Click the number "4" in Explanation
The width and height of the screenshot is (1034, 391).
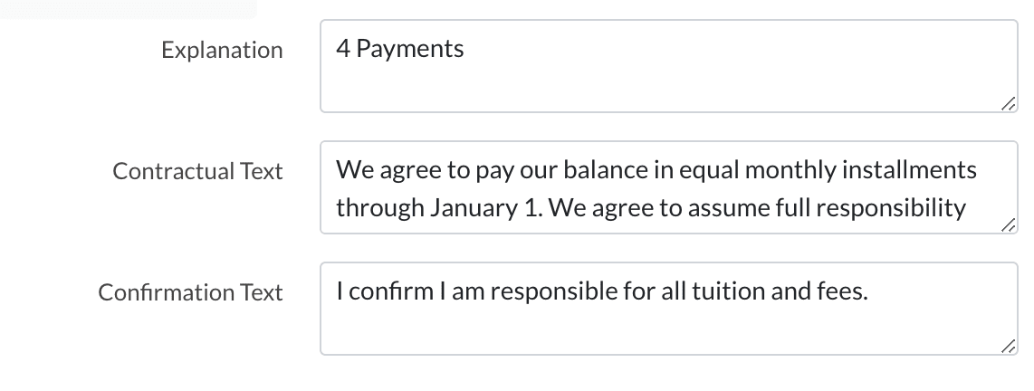tap(343, 49)
